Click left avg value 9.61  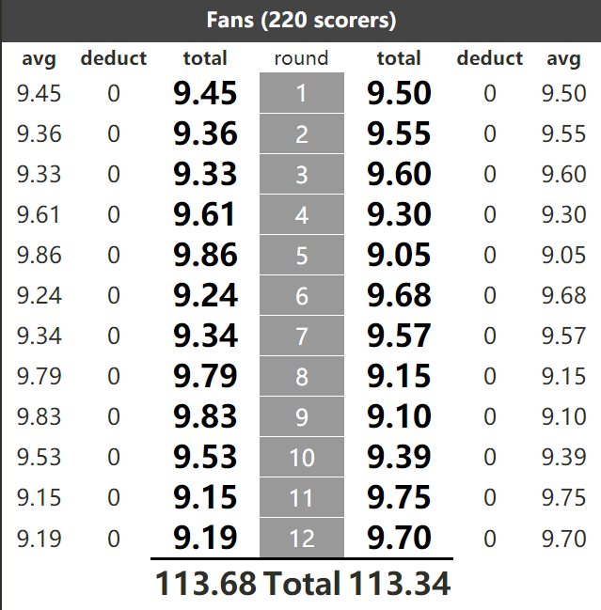tap(39, 214)
